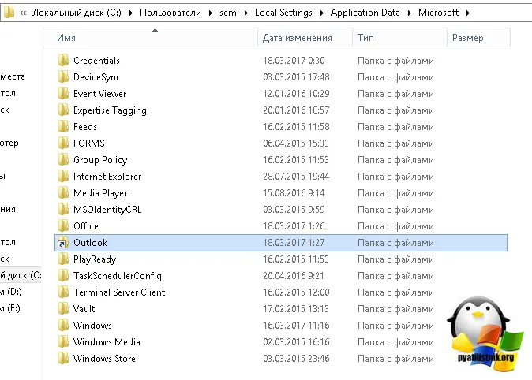Click the Outlook shortcut folder icon
This screenshot has width=532, height=380.
[x=63, y=243]
